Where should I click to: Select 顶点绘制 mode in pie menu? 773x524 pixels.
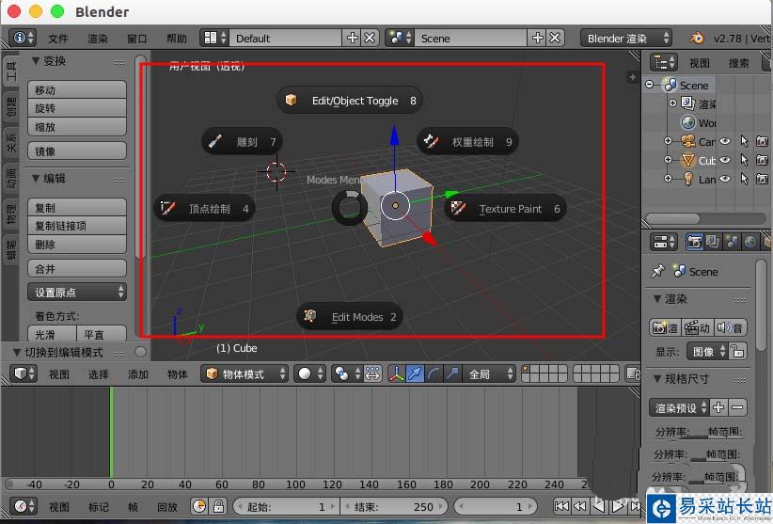pos(205,209)
